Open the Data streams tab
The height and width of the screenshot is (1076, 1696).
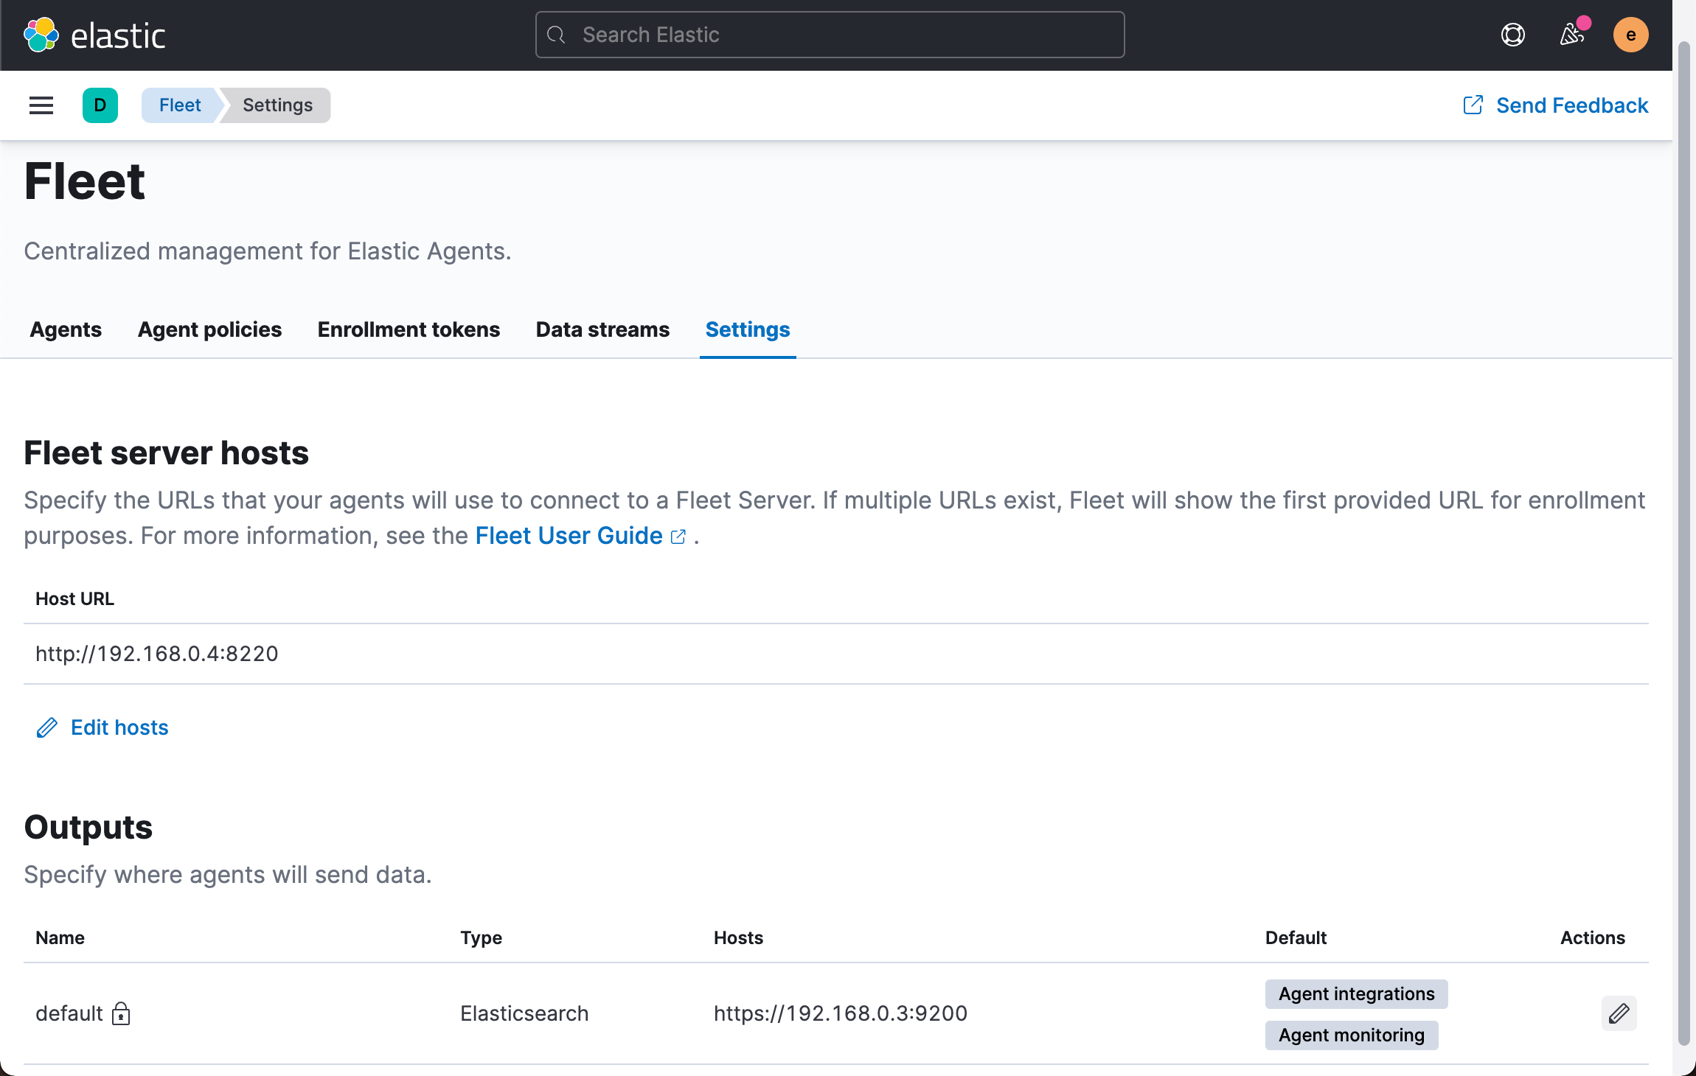(x=602, y=329)
